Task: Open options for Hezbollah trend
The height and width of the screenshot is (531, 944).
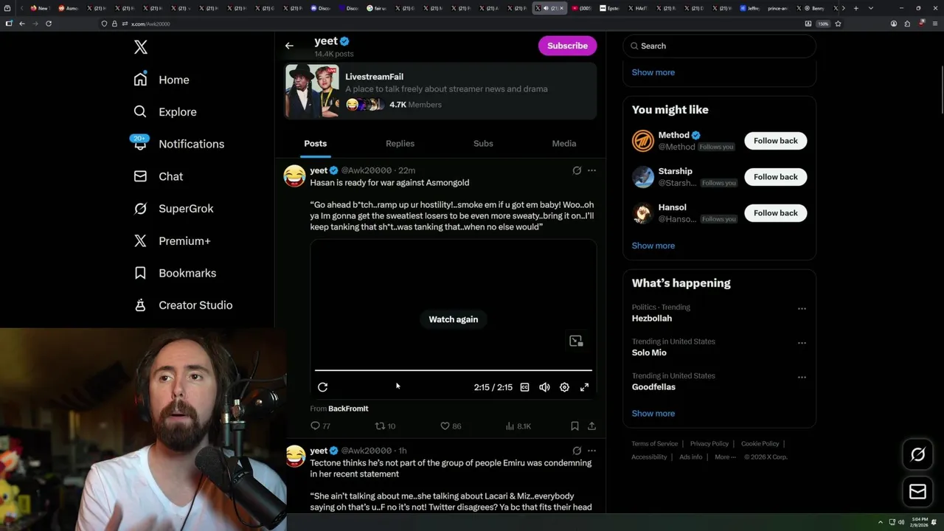Action: coord(802,308)
